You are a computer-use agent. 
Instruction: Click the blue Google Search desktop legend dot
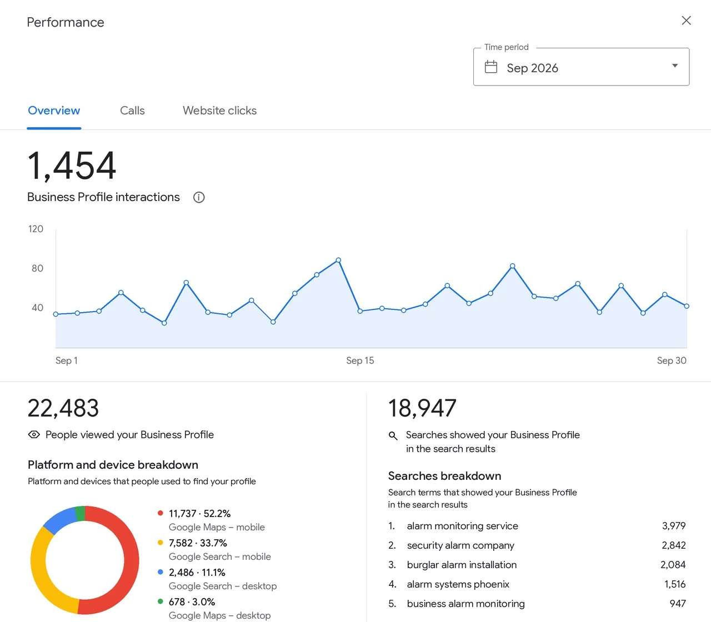click(161, 572)
